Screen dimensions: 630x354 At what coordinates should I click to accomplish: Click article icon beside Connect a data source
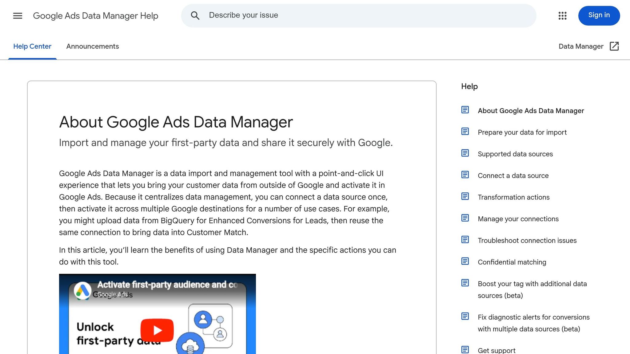[x=465, y=175]
